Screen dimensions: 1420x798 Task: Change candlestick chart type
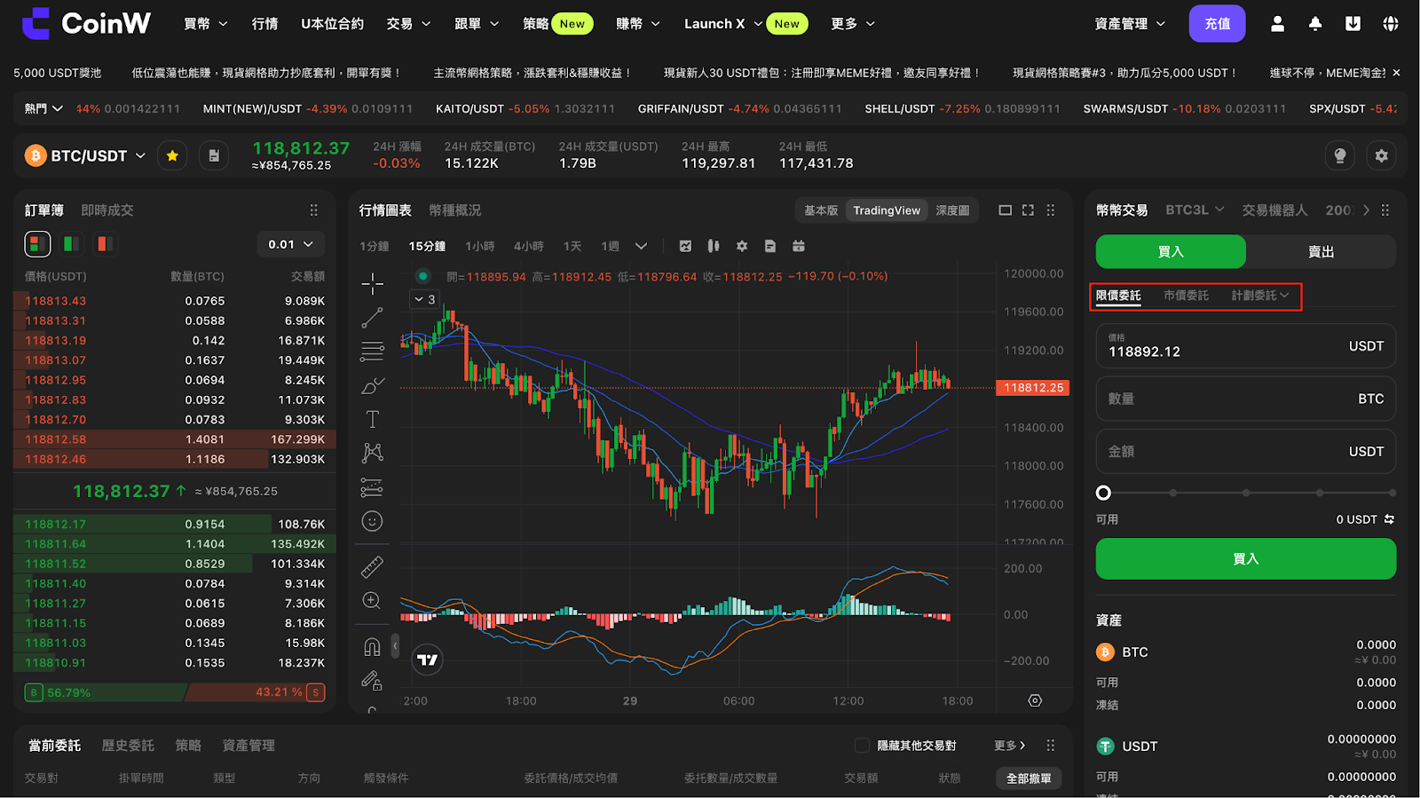coord(714,246)
